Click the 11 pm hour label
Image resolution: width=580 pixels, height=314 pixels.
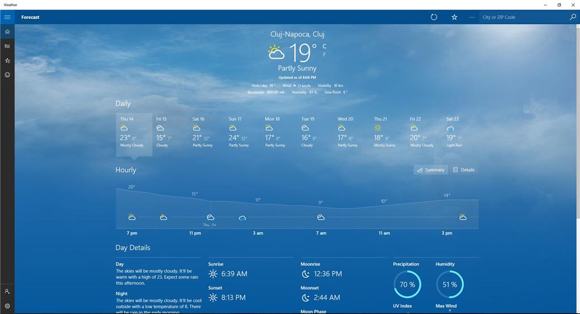tap(195, 233)
